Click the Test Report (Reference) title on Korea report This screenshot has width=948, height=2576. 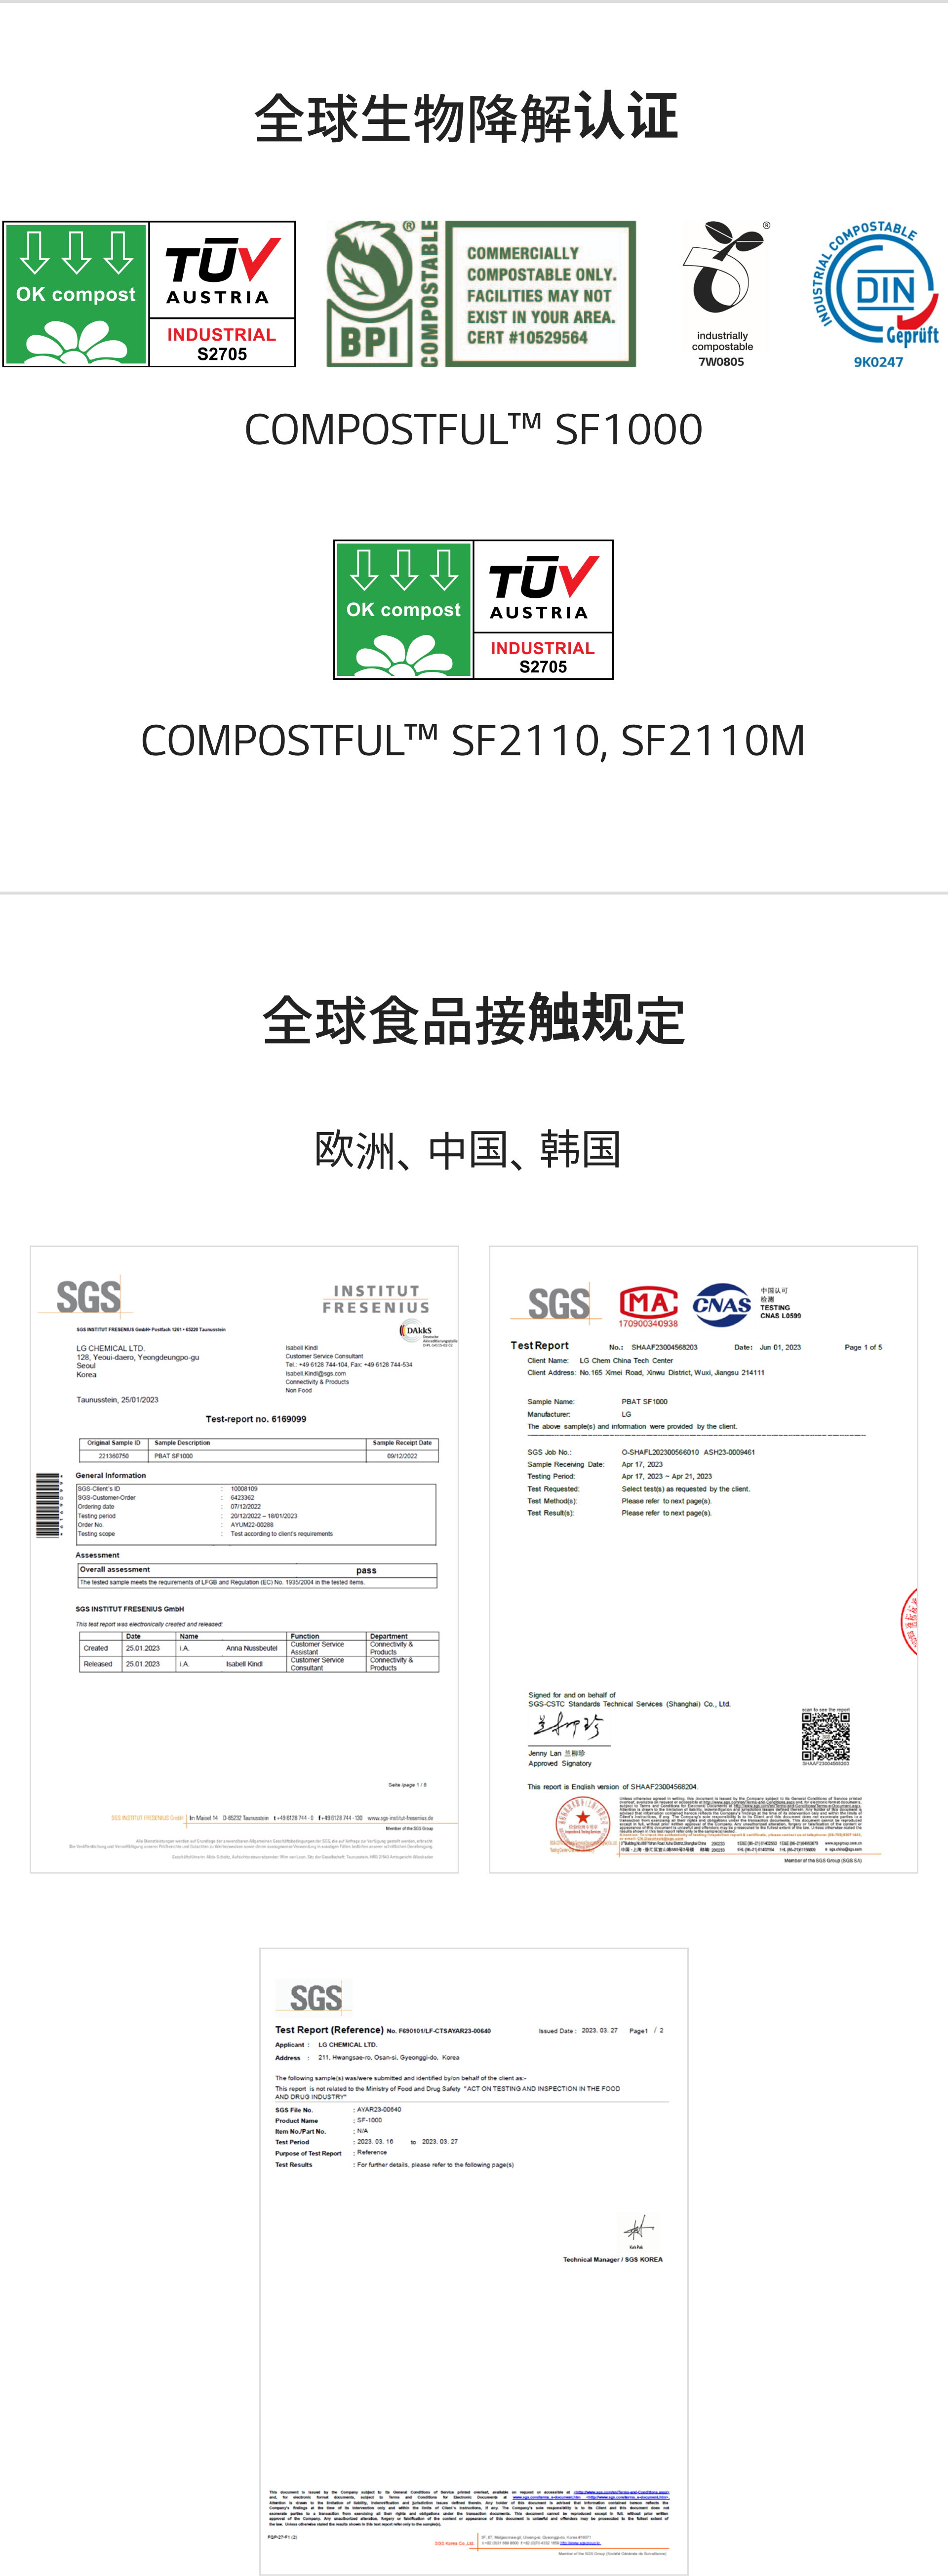pyautogui.click(x=329, y=2030)
